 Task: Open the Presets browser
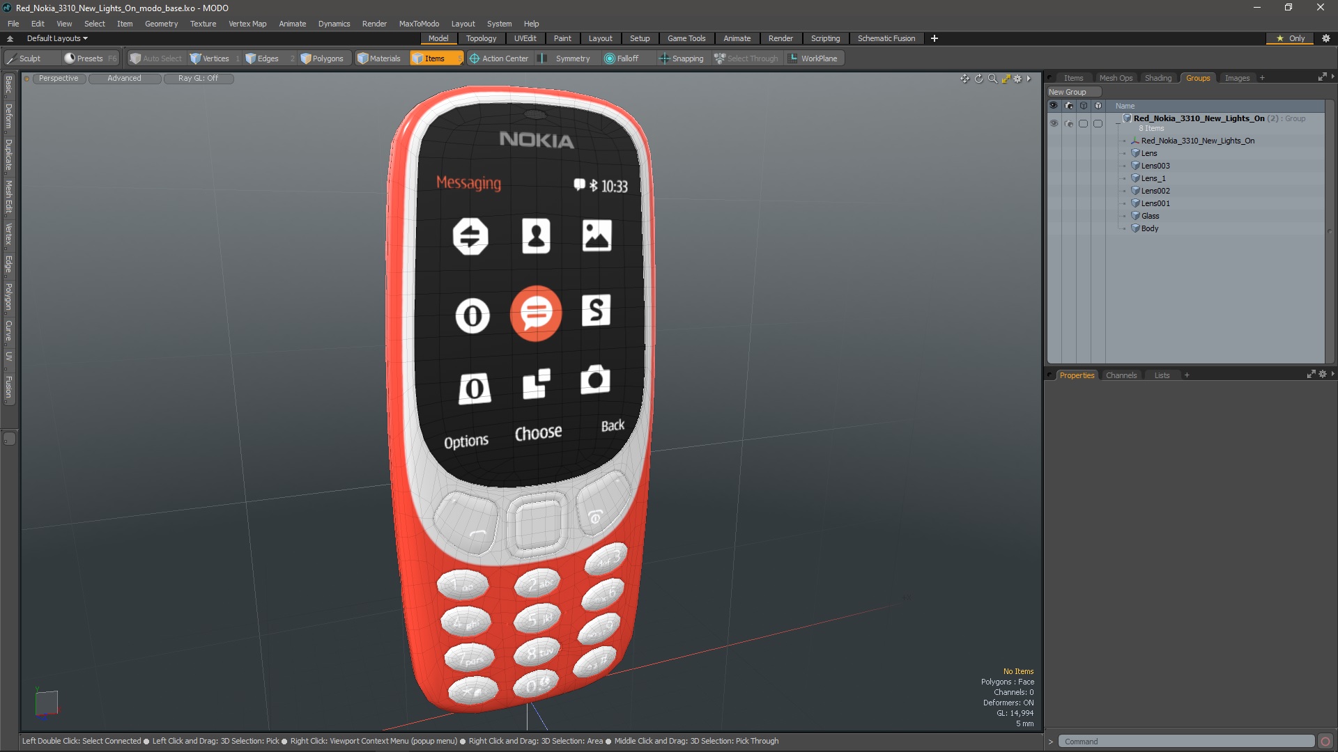pos(89,58)
